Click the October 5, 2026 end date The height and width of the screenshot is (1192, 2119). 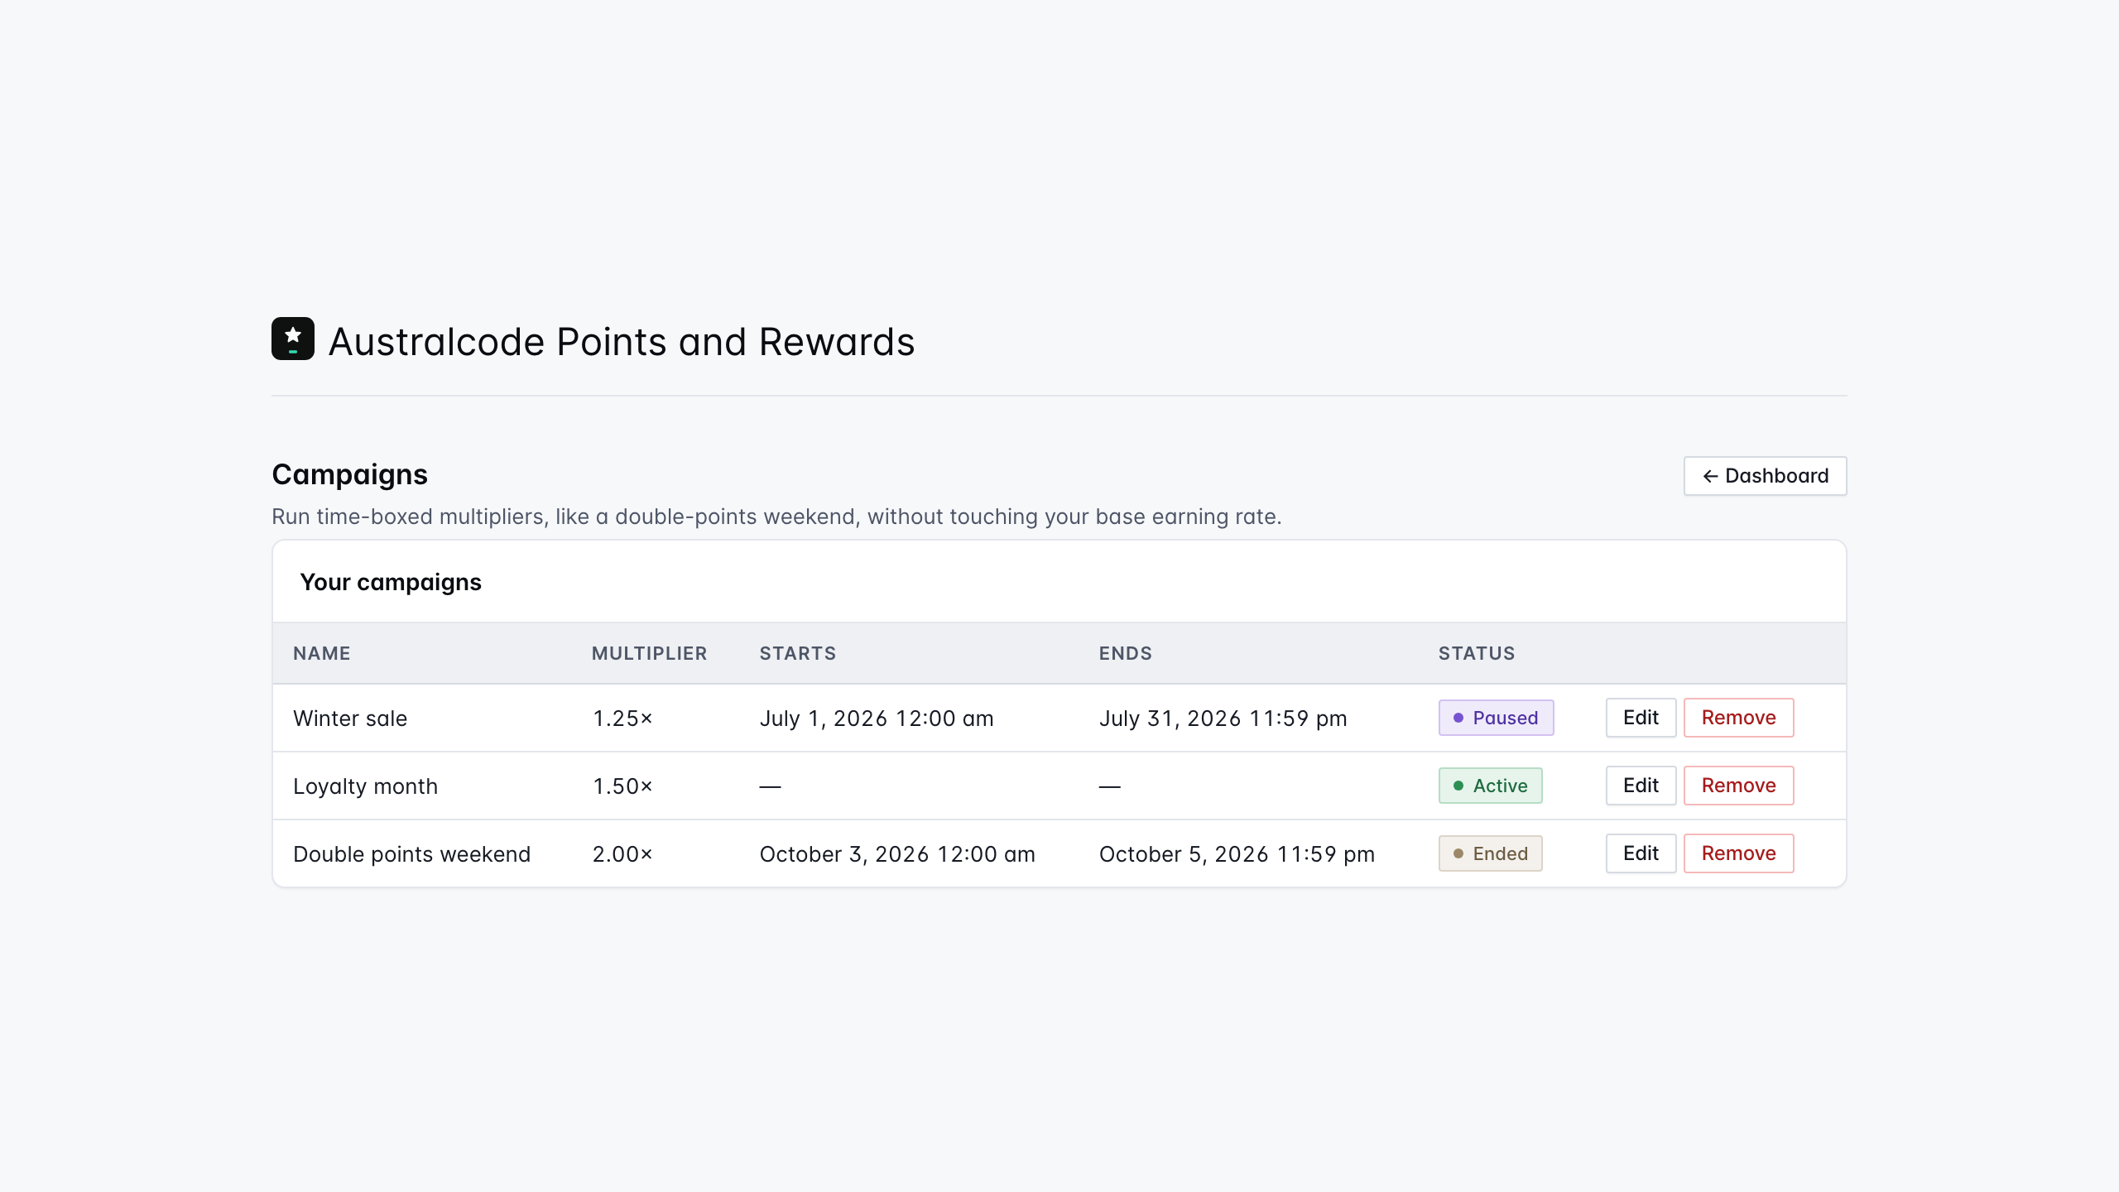point(1237,854)
